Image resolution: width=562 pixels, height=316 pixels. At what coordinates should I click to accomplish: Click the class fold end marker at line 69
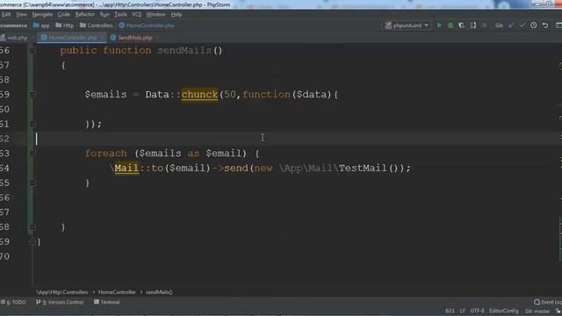click(x=32, y=242)
